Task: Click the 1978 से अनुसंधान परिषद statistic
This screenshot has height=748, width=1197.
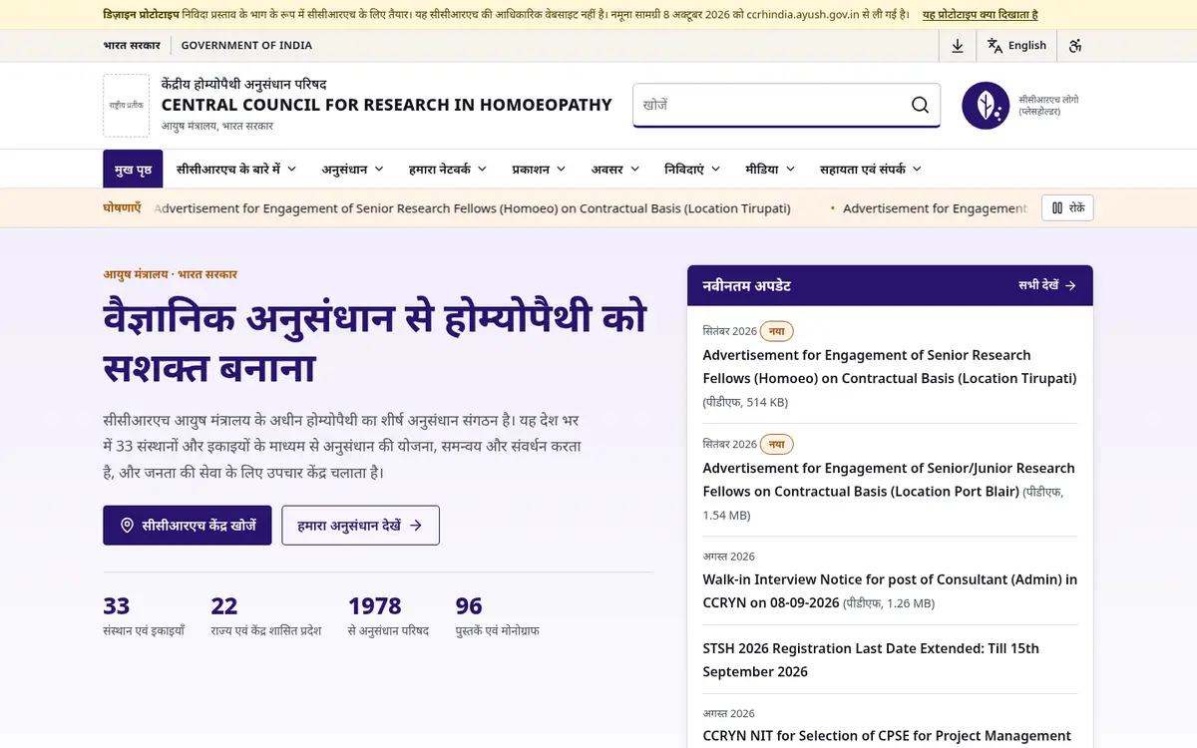Action: point(388,616)
